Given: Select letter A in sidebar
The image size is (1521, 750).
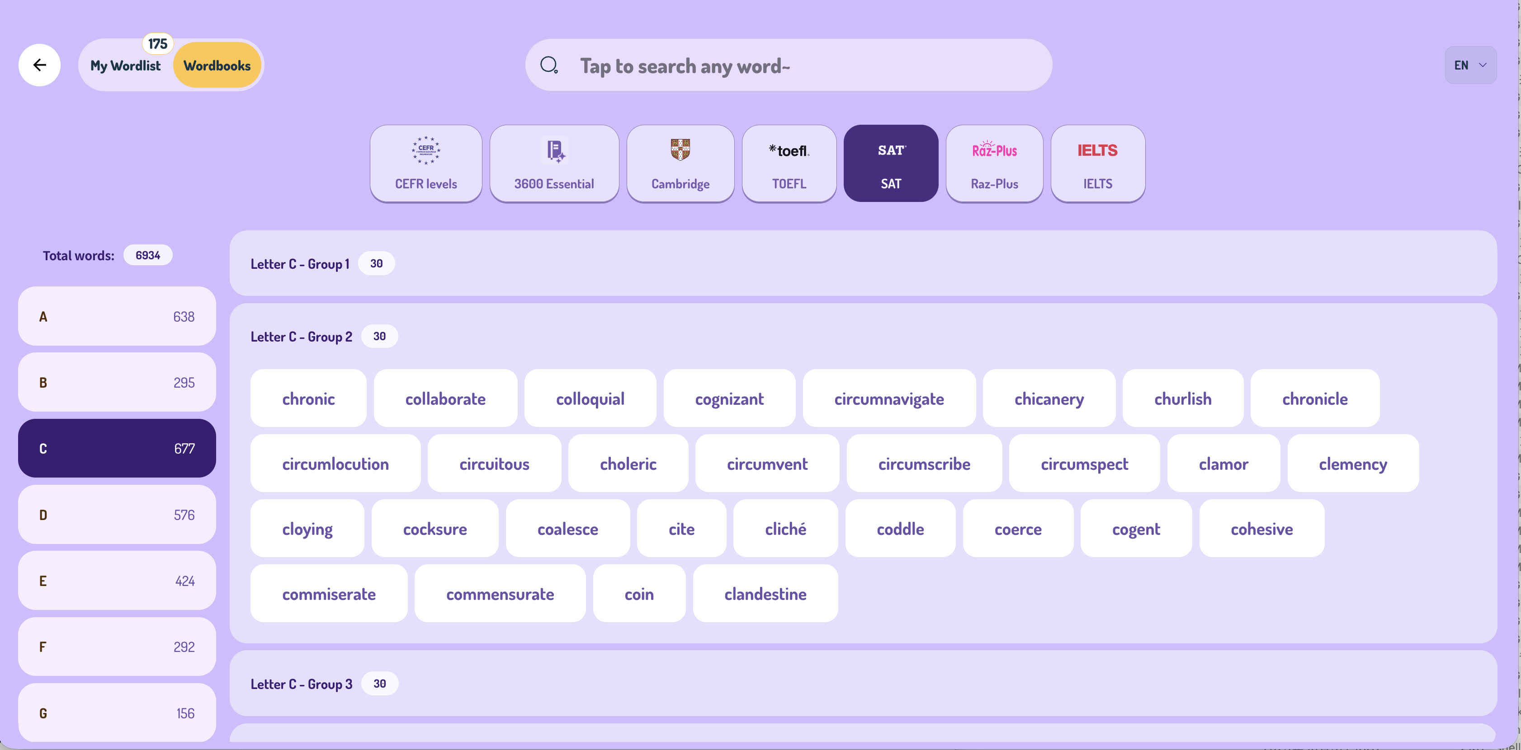Looking at the screenshot, I should [117, 316].
